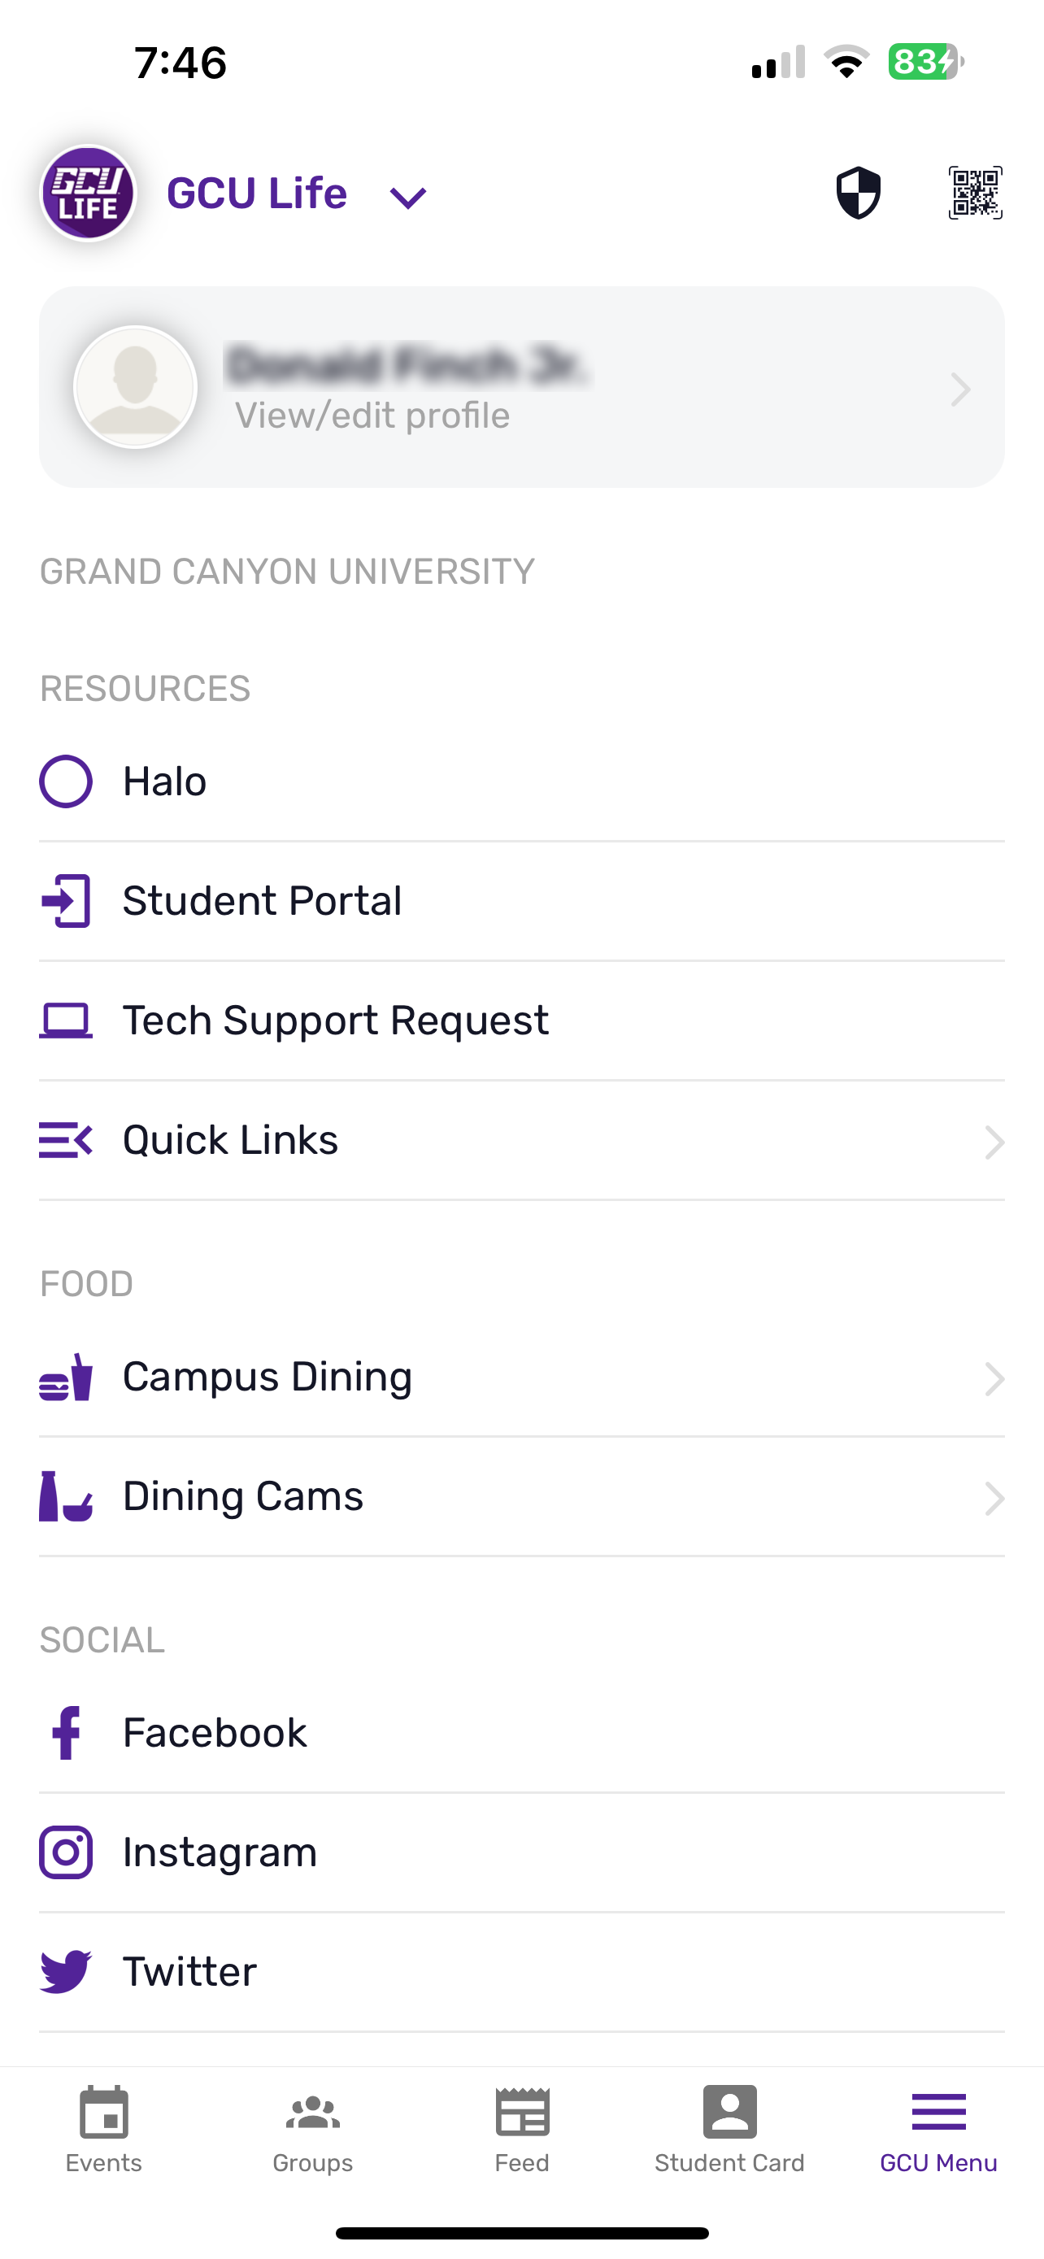The image size is (1044, 2259).
Task: Tap the shield security icon
Action: point(857,193)
